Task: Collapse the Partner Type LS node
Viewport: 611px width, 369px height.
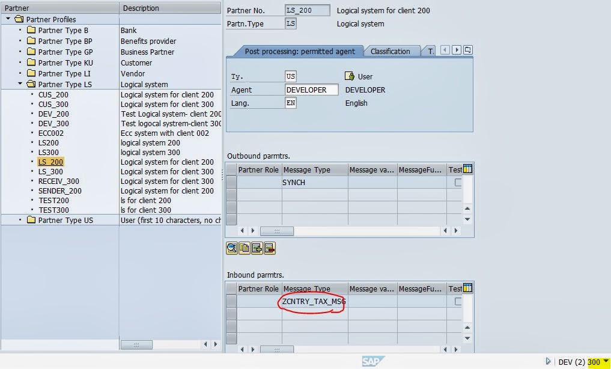Action: point(20,84)
